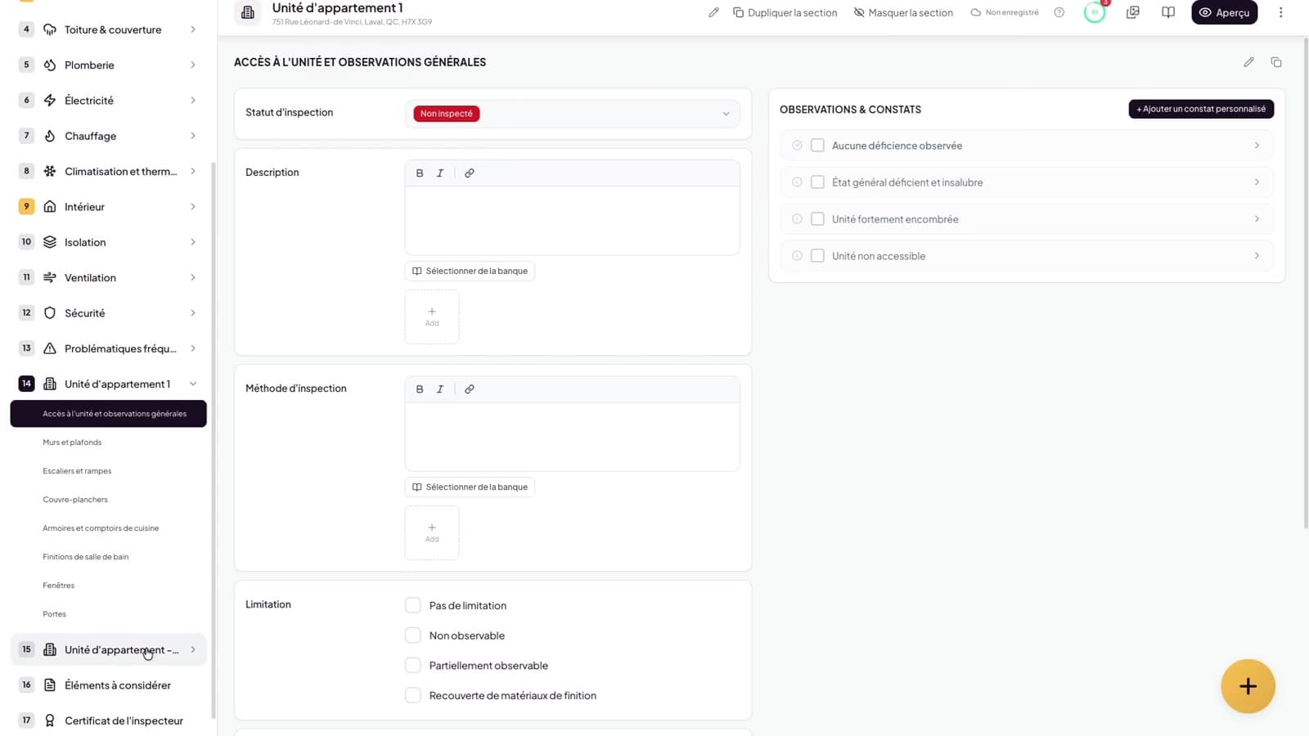Open Escaliers et rampes subsection
This screenshot has width=1309, height=736.
77,471
